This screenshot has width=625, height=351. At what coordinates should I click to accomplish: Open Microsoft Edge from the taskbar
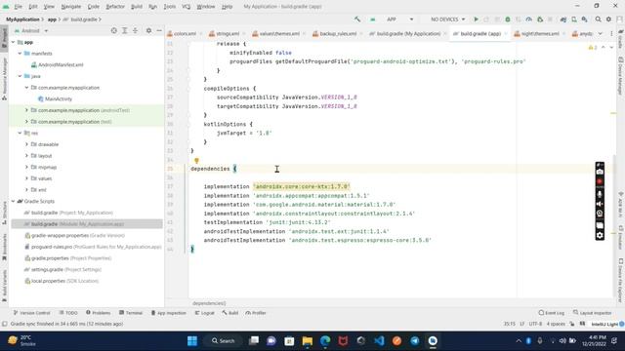click(x=325, y=341)
